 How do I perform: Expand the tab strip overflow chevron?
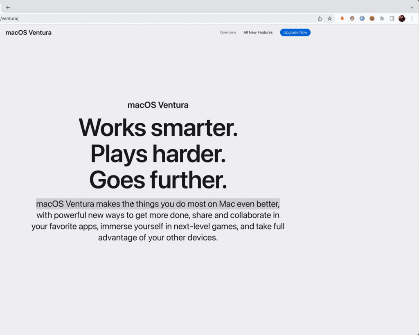[x=412, y=7]
